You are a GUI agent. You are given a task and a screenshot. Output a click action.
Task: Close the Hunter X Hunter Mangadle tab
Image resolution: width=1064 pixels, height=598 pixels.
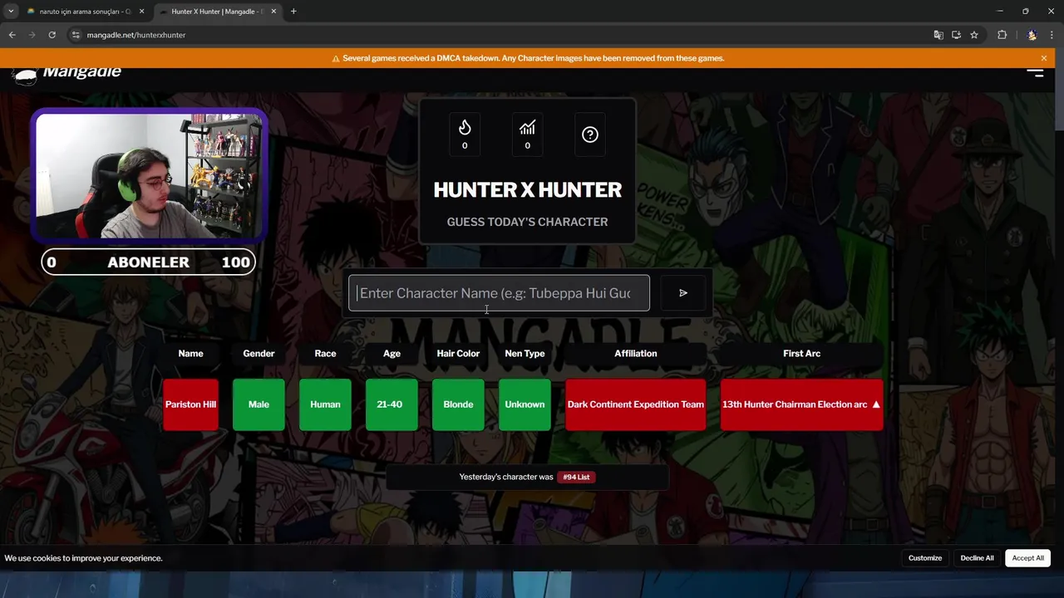click(273, 12)
